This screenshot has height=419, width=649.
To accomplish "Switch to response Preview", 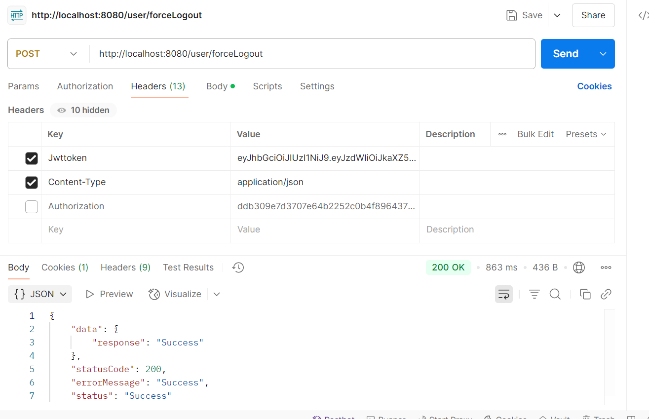I will tap(109, 294).
